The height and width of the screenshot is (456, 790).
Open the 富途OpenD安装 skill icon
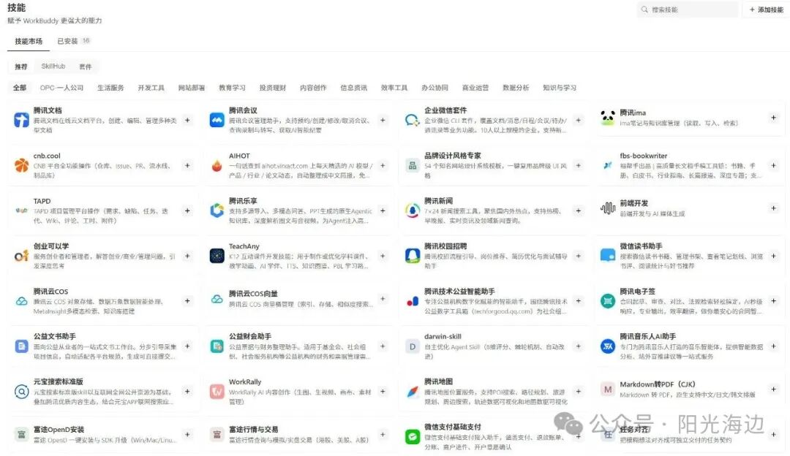[x=21, y=434]
